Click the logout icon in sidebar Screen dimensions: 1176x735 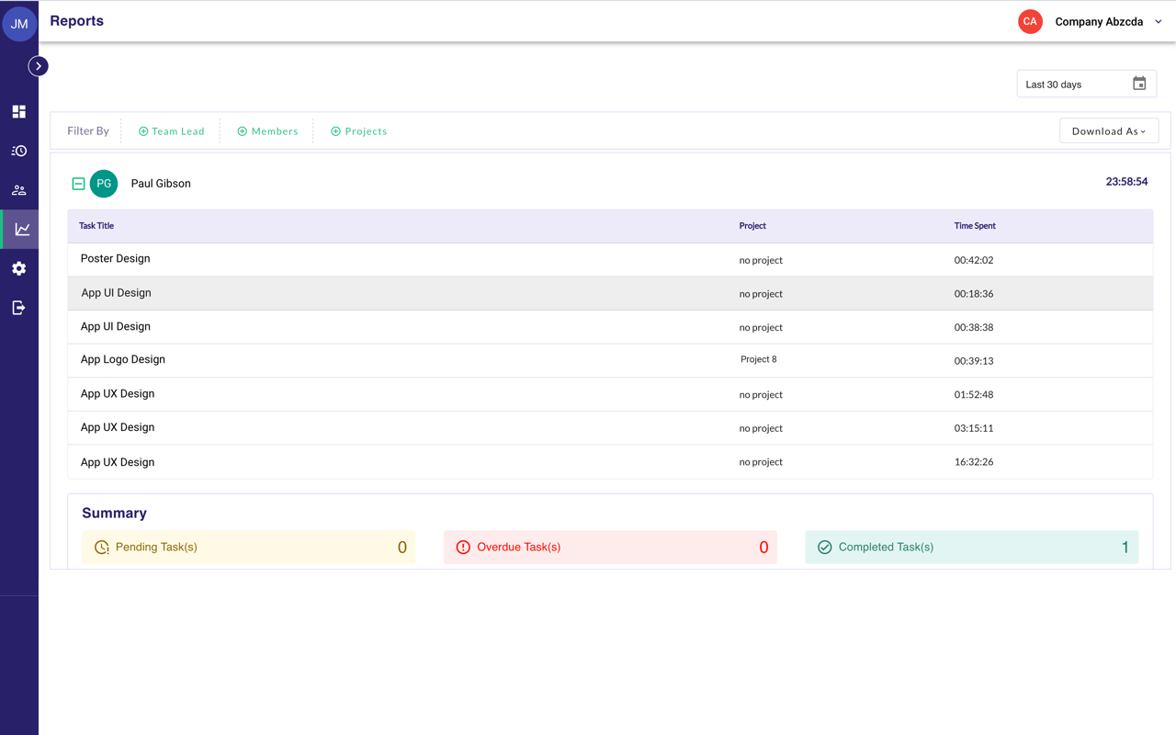point(18,308)
